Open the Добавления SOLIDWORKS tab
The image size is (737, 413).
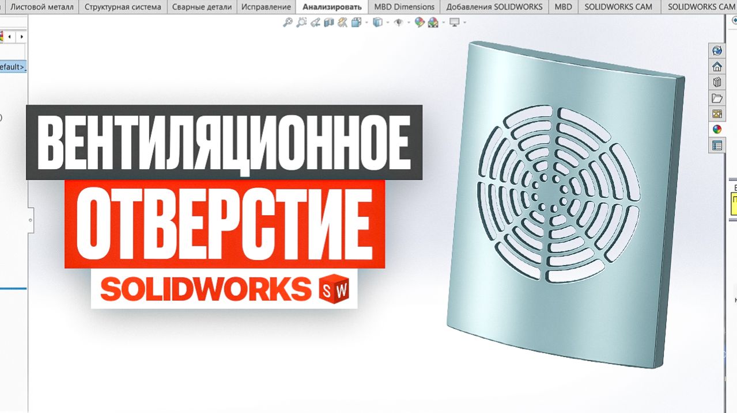494,7
